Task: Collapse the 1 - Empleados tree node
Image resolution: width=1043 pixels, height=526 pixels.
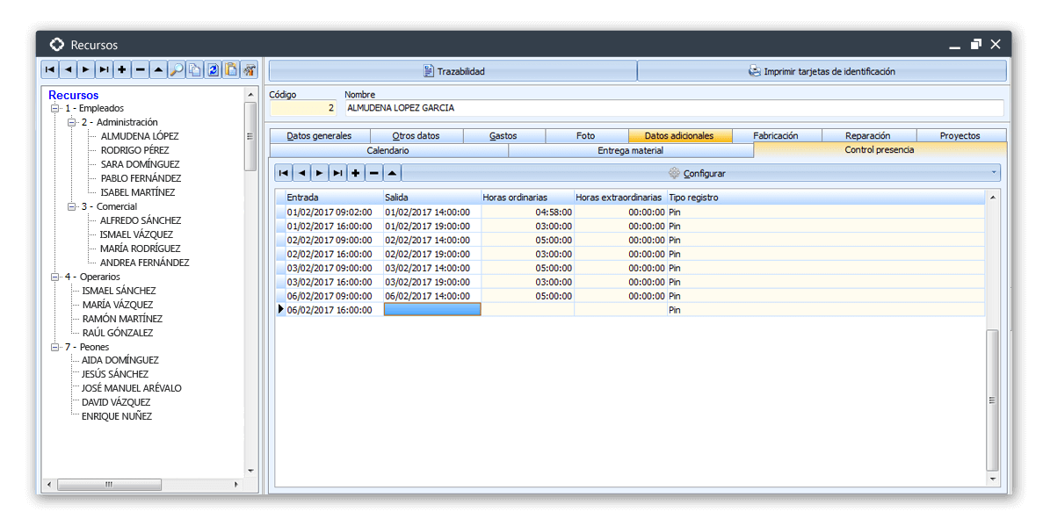Action: (55, 109)
